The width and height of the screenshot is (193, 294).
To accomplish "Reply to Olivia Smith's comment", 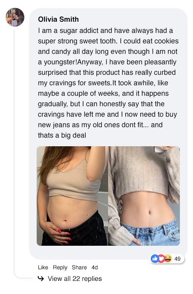I will point(60,267).
